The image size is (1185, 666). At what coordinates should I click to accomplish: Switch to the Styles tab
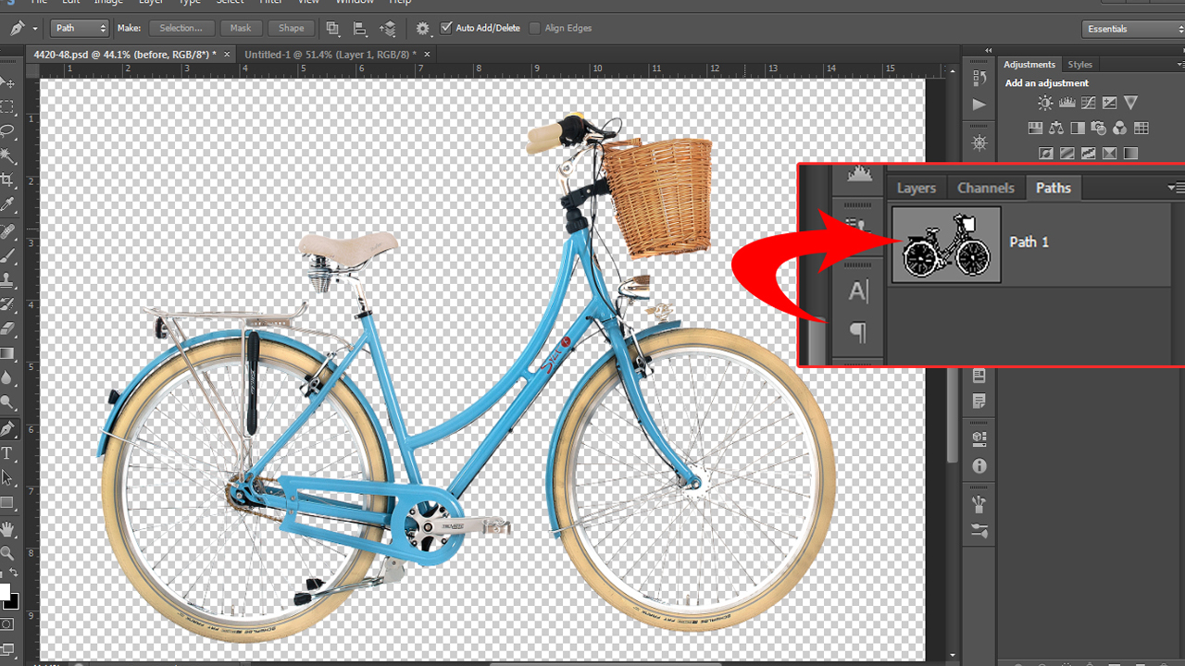(x=1080, y=64)
